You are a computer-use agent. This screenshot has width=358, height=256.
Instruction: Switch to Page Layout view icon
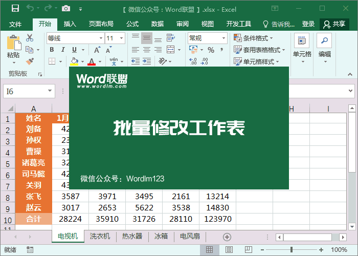(x=229, y=250)
